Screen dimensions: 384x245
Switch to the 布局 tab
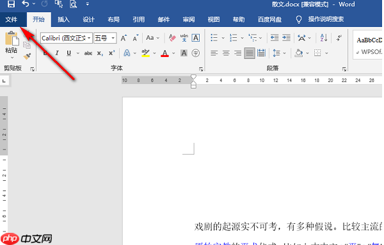pyautogui.click(x=114, y=19)
